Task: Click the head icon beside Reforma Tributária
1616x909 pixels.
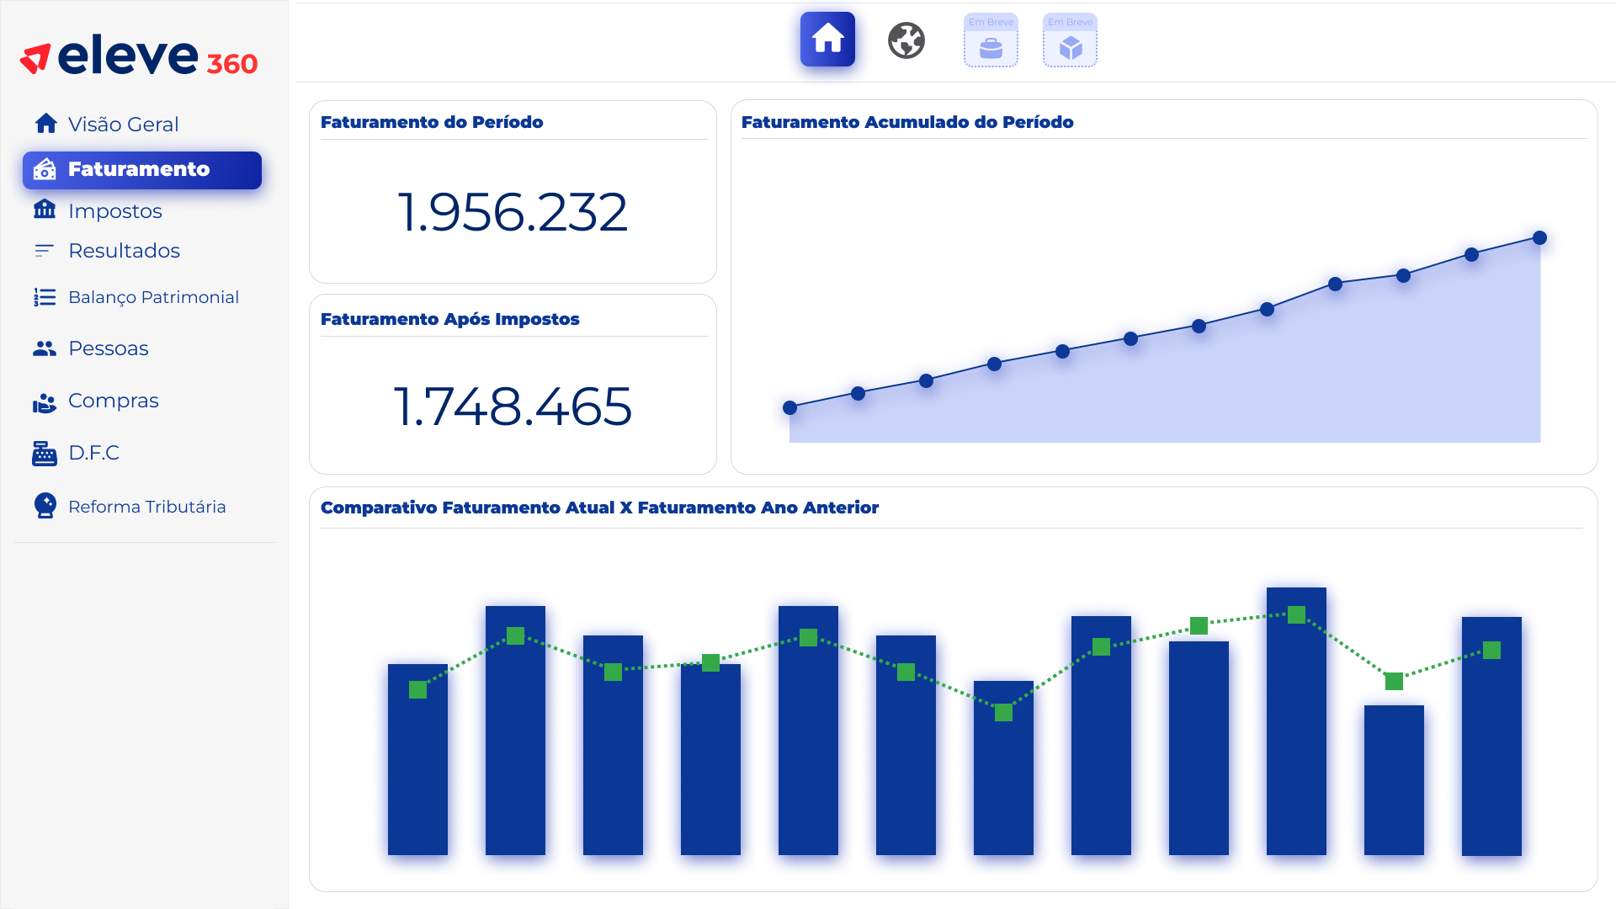Action: pyautogui.click(x=45, y=506)
